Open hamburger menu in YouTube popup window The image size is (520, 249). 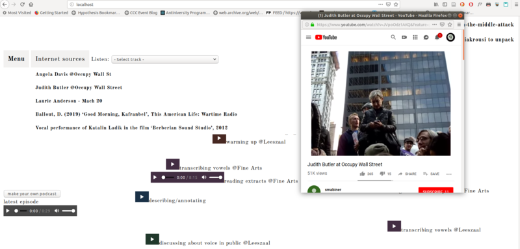459,25
